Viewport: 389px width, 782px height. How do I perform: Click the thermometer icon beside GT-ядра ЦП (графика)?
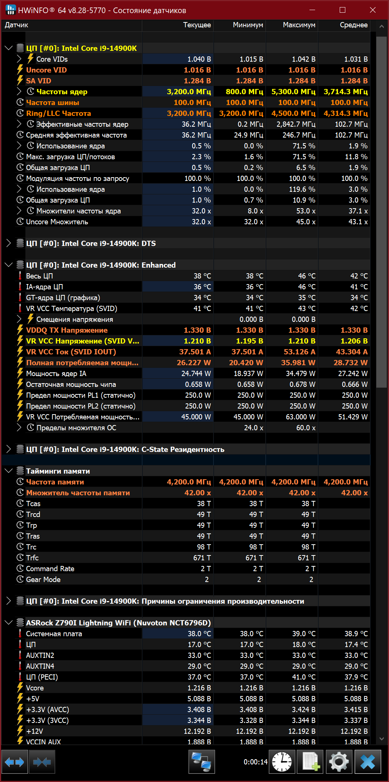20,298
